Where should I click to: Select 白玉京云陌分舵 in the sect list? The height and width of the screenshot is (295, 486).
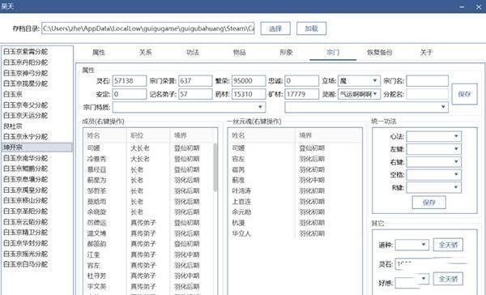36,222
